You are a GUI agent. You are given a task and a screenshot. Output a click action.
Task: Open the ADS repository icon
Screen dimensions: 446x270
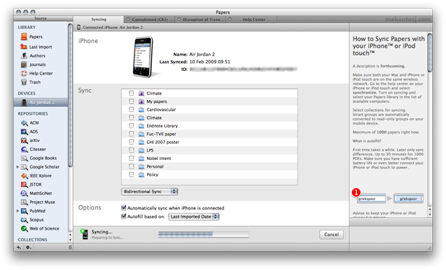24,132
